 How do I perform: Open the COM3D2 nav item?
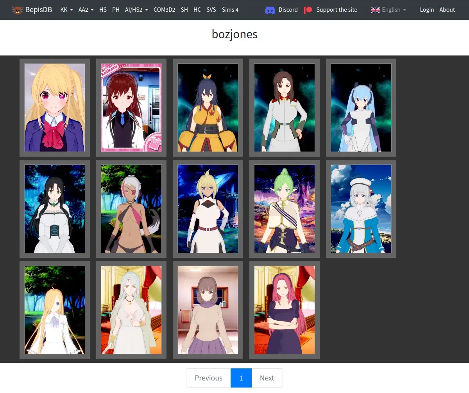pyautogui.click(x=164, y=10)
